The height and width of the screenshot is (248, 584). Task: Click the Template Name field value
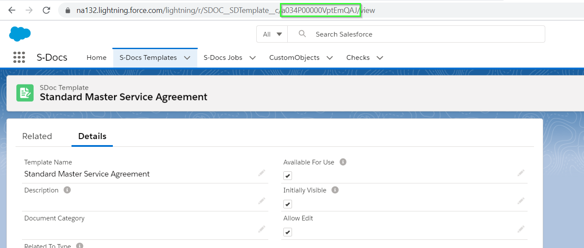tap(87, 174)
